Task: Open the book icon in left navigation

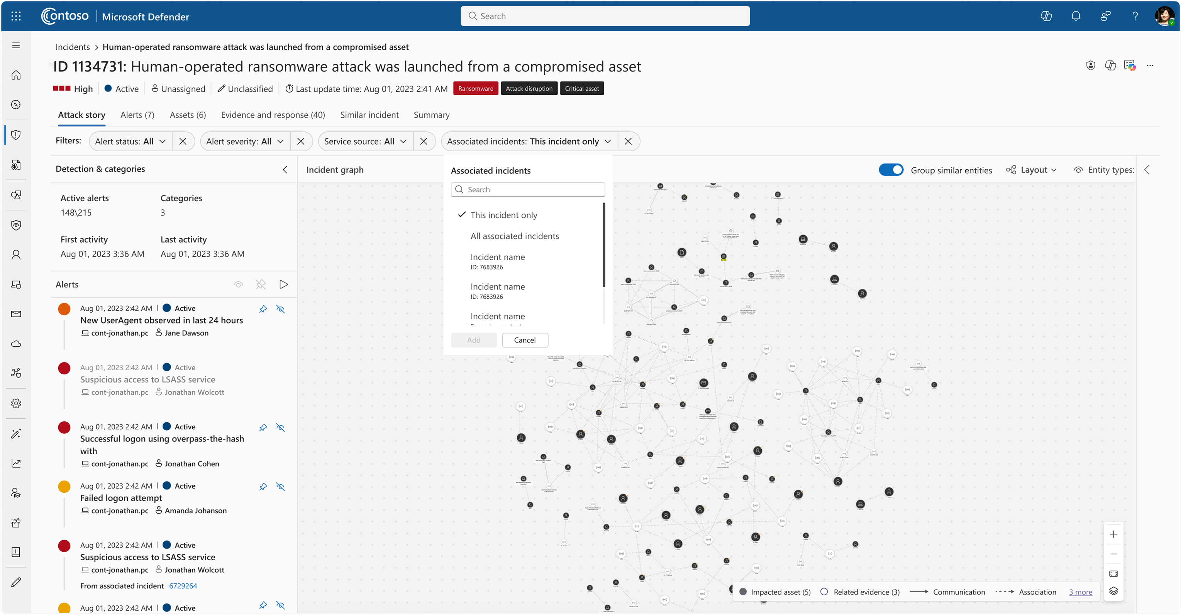Action: tap(16, 552)
